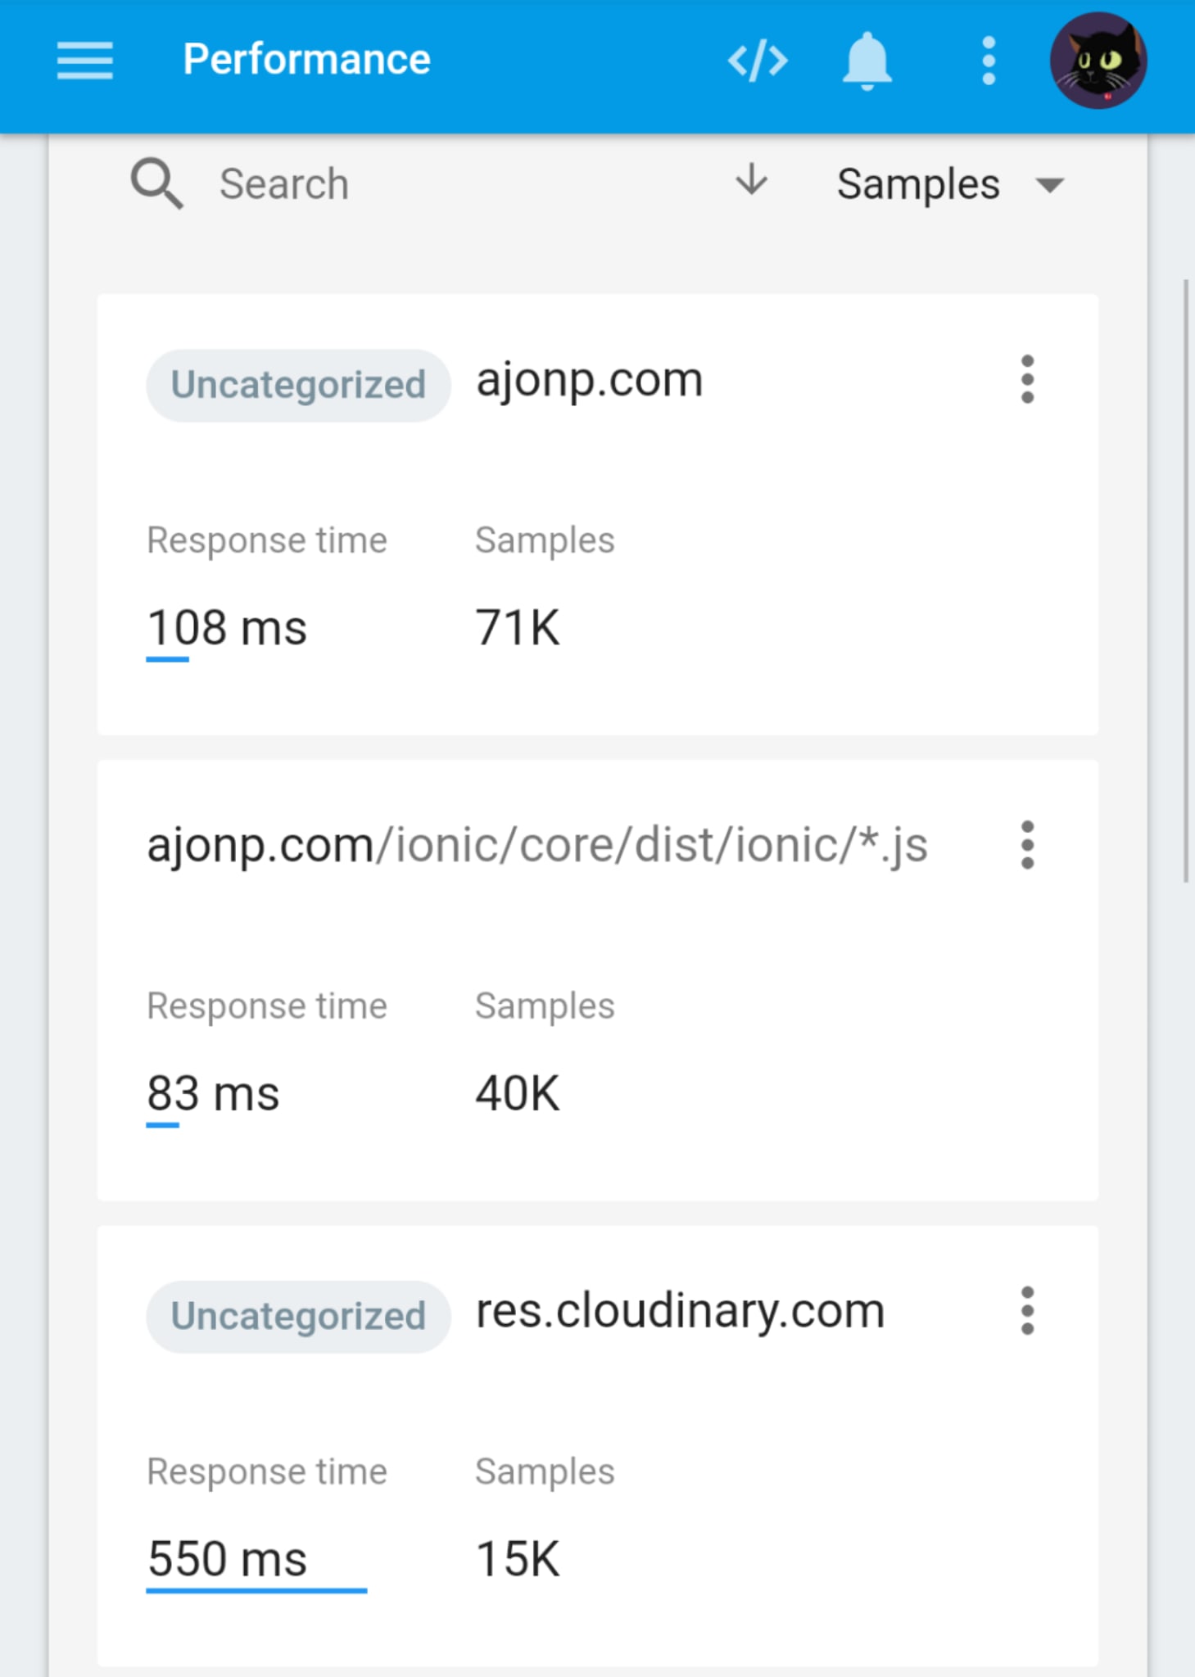1195x1677 pixels.
Task: Click Uncategorized tag on res.cloudinary.com
Action: point(298,1317)
